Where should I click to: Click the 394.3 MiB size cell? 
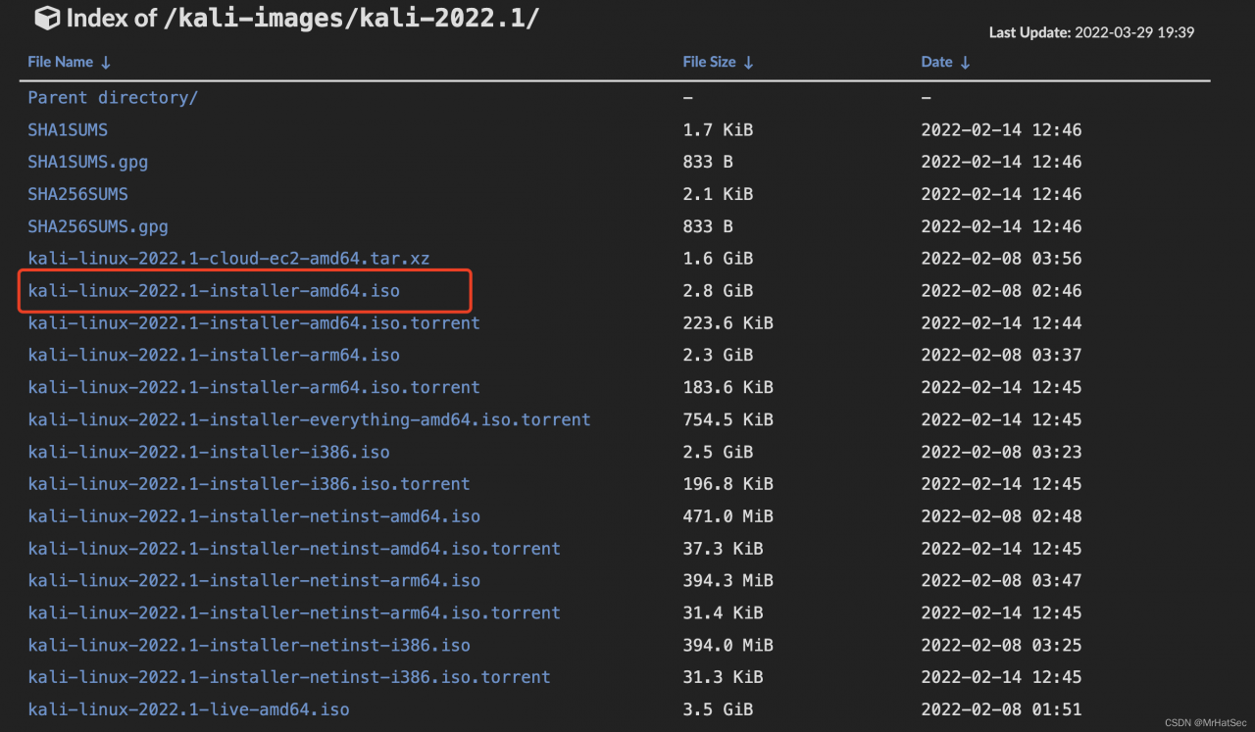point(728,581)
